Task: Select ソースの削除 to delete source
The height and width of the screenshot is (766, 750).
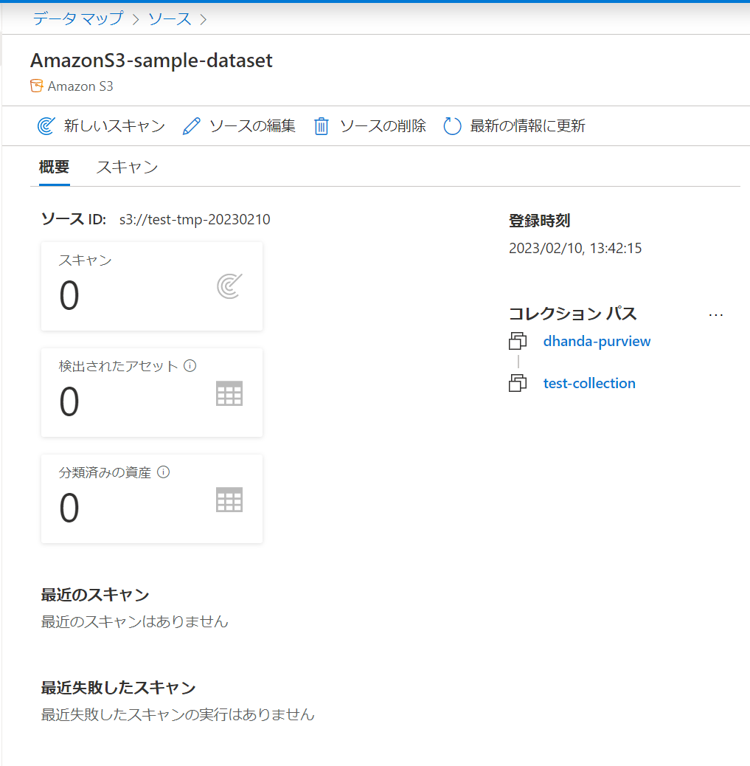Action: pos(369,126)
